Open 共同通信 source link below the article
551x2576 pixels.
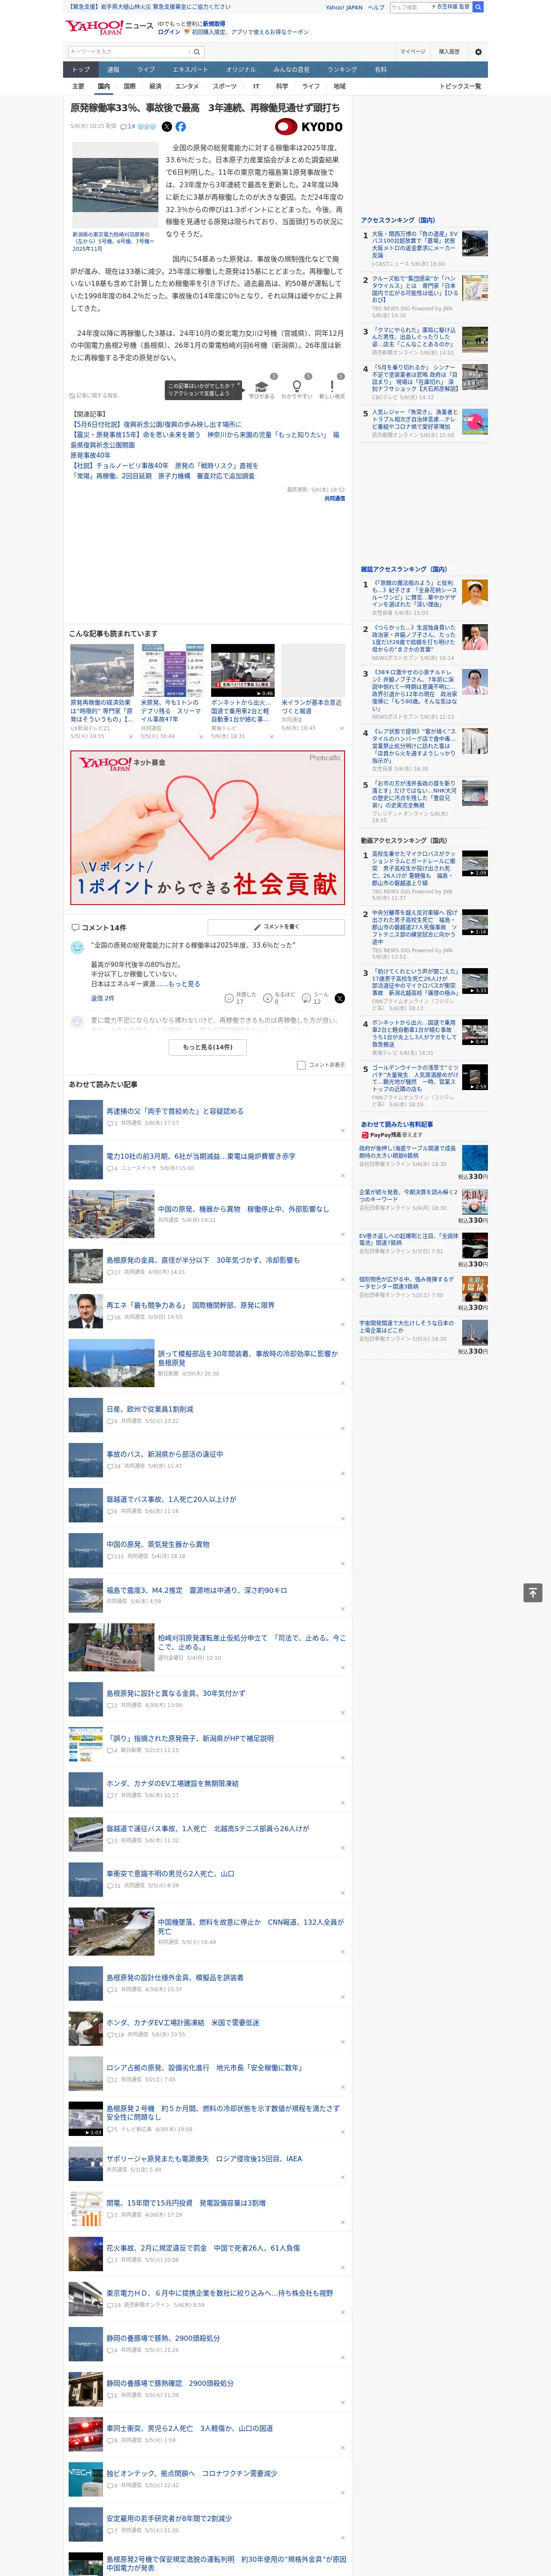(334, 498)
